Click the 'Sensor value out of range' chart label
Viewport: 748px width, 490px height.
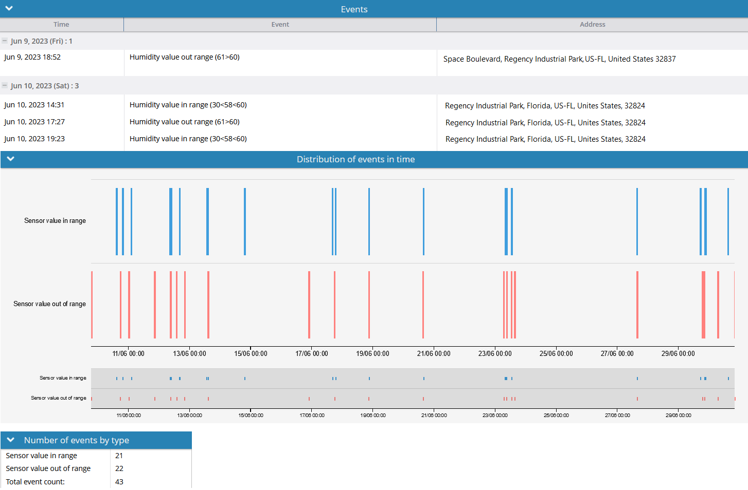49,304
